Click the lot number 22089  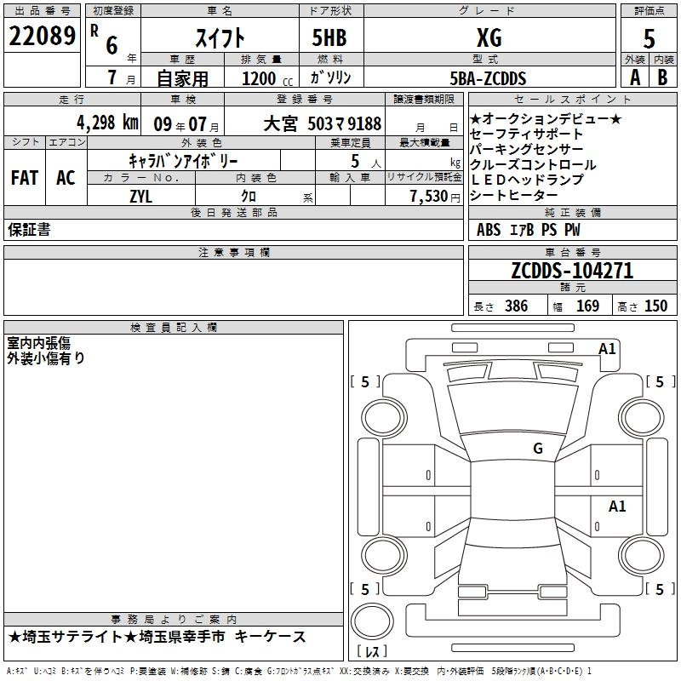[x=42, y=36]
